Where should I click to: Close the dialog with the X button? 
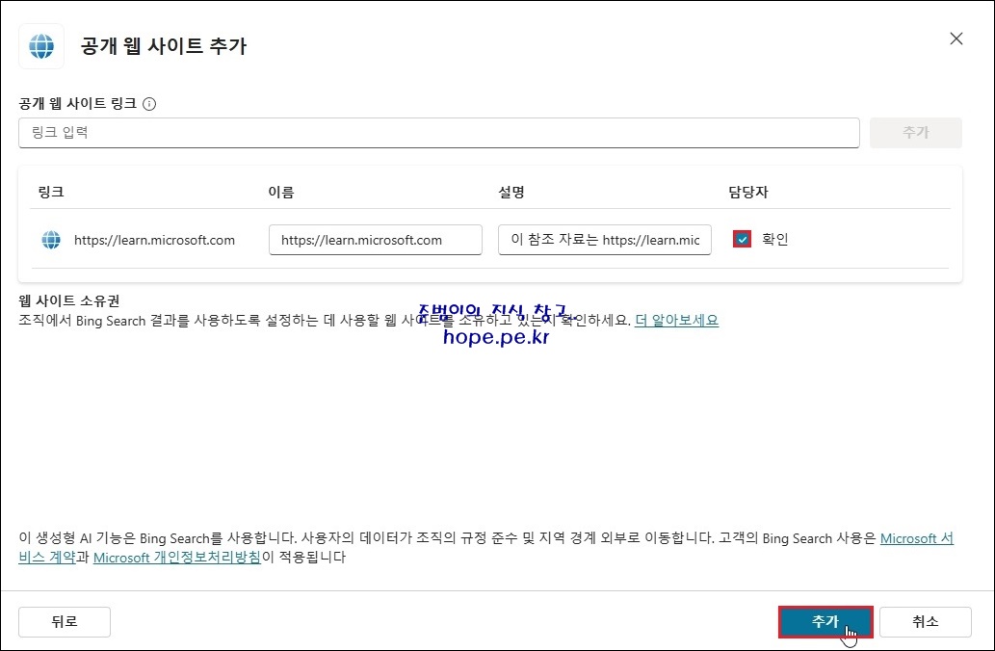[x=956, y=39]
